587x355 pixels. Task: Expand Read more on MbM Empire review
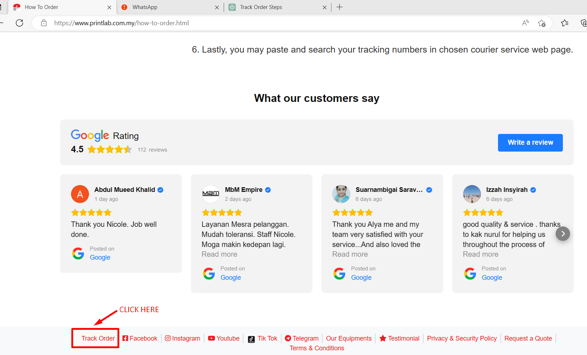(x=219, y=254)
